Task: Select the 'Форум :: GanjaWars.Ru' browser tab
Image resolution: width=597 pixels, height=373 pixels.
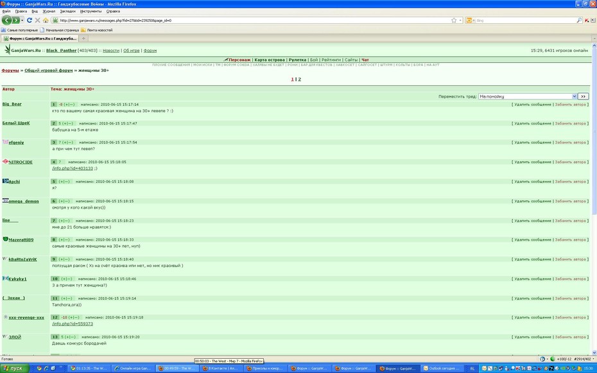Action: 40,39
